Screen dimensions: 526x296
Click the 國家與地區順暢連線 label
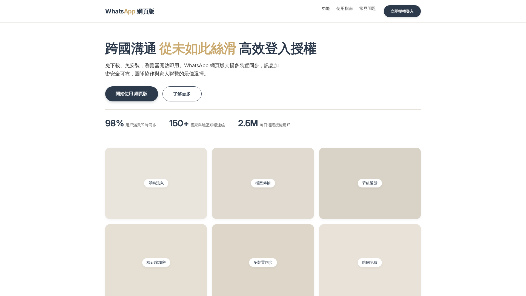(x=207, y=125)
